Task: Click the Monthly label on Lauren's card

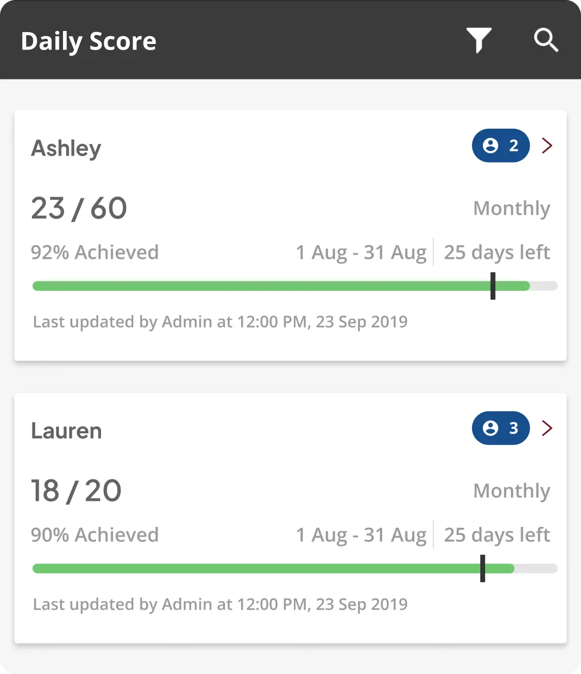Action: tap(511, 491)
